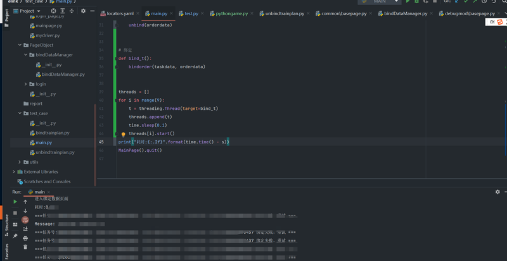Rerun main using green Run panel arrow
This screenshot has height=261, width=507.
click(x=15, y=202)
